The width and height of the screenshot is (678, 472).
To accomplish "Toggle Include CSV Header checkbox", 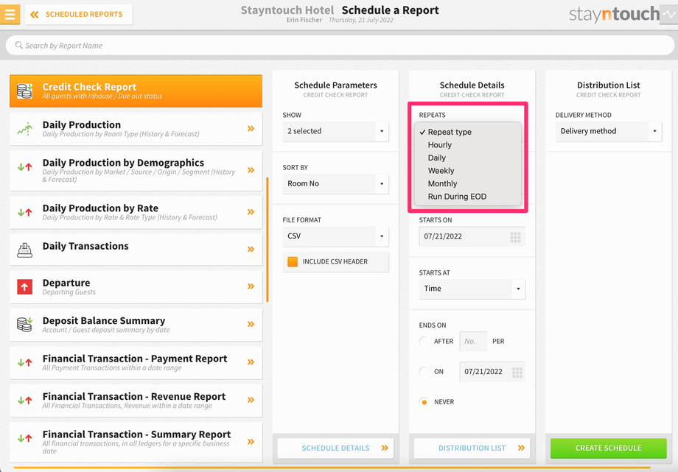I will [x=293, y=261].
